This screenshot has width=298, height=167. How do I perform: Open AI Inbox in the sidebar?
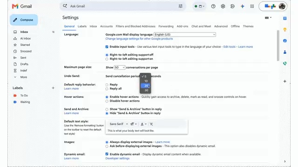point(25,39)
